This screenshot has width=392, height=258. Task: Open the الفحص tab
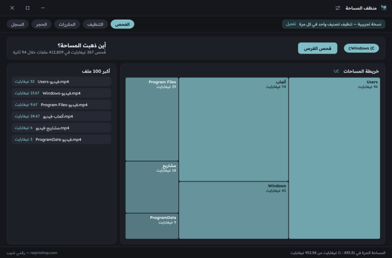122,24
